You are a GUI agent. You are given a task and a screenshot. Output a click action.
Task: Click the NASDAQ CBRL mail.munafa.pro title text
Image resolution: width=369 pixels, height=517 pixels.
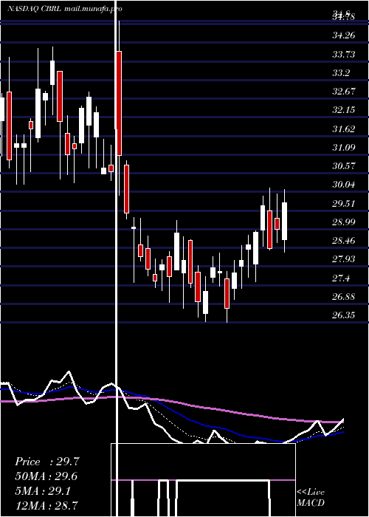coord(65,9)
